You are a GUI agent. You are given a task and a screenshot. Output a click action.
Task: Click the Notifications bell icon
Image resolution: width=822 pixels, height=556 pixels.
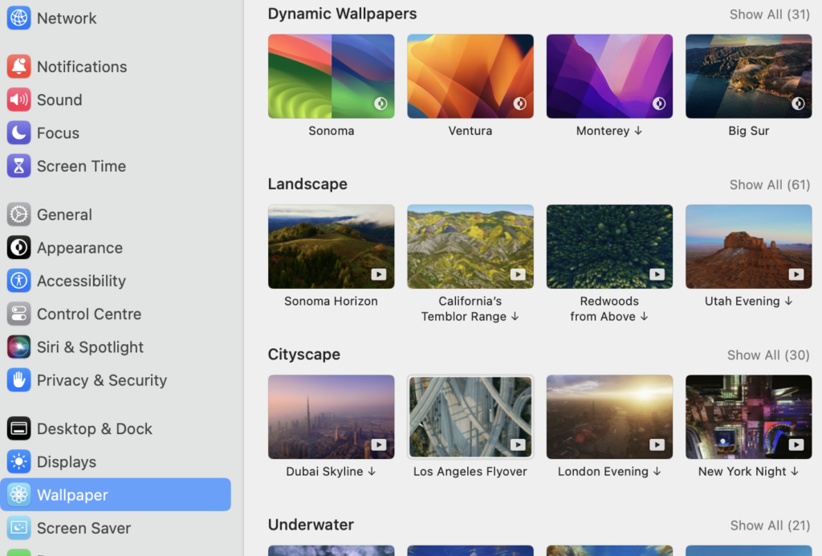tap(18, 67)
